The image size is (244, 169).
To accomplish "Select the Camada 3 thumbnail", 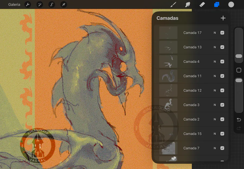I will pos(168,105).
